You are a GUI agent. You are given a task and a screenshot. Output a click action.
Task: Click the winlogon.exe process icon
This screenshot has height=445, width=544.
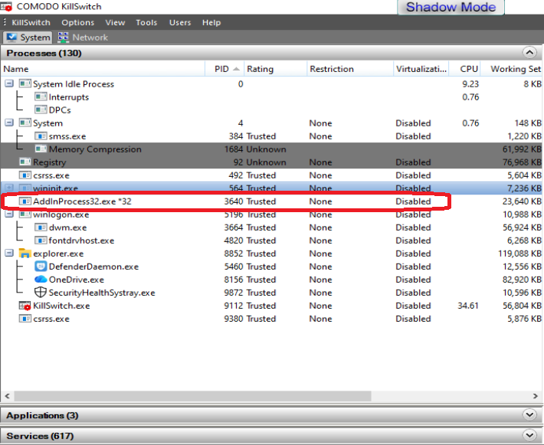point(25,214)
